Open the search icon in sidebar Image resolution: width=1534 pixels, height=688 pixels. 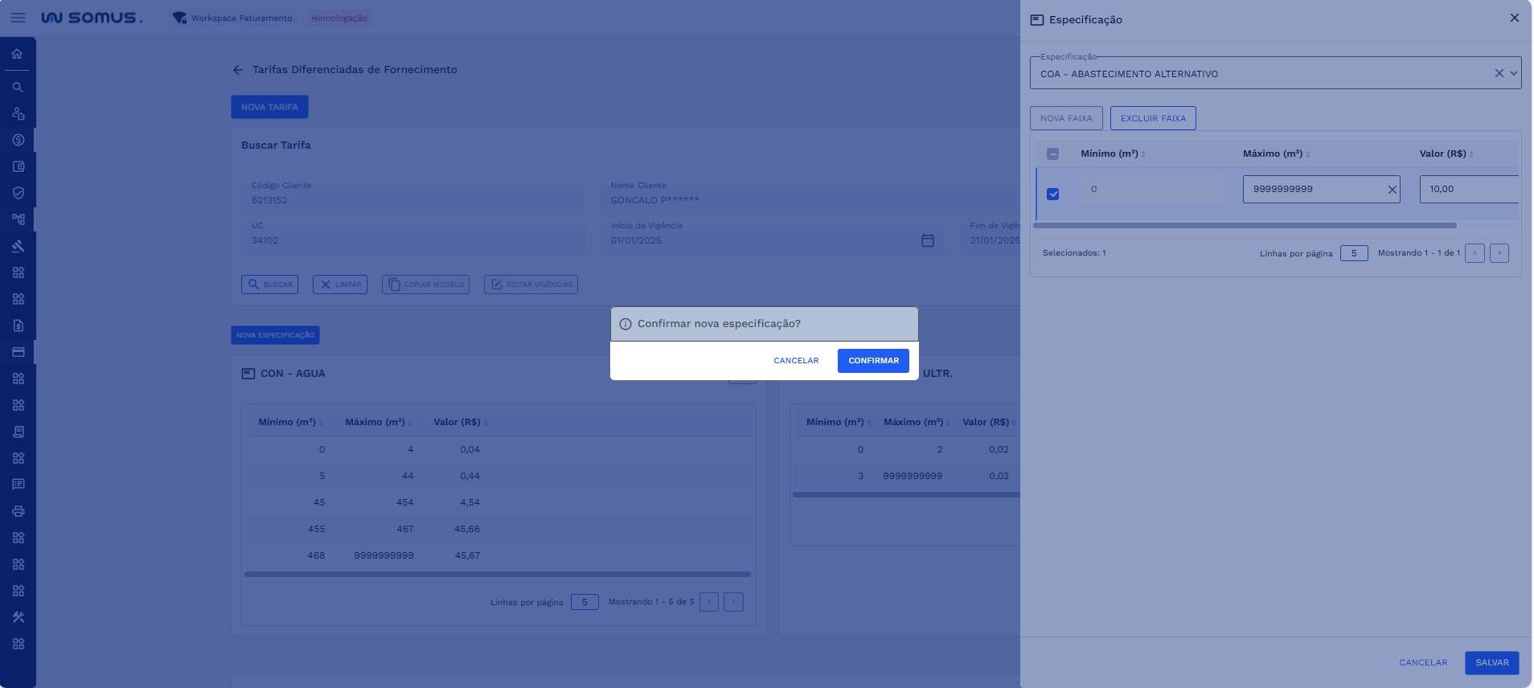point(17,87)
